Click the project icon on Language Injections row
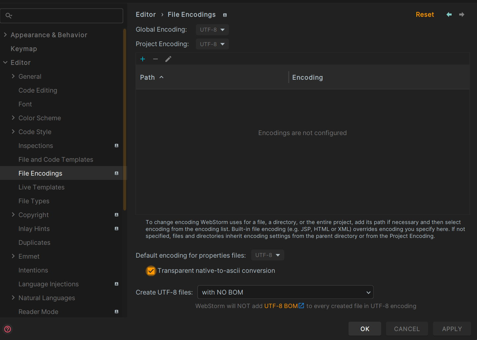Screen dimensions: 477x340 (x=117, y=284)
